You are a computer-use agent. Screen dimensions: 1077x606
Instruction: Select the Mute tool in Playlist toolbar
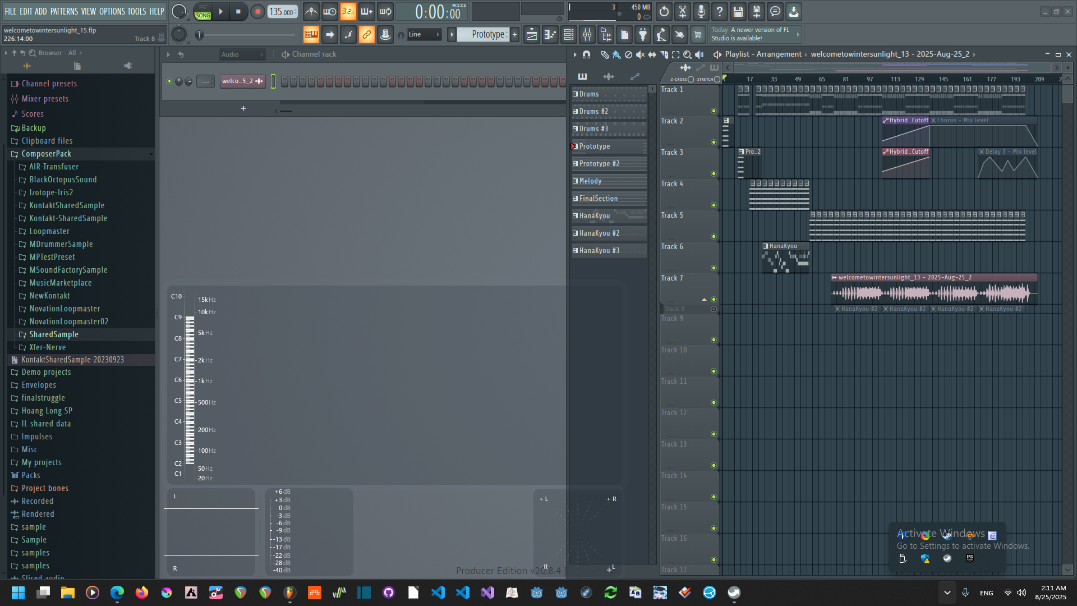point(640,54)
